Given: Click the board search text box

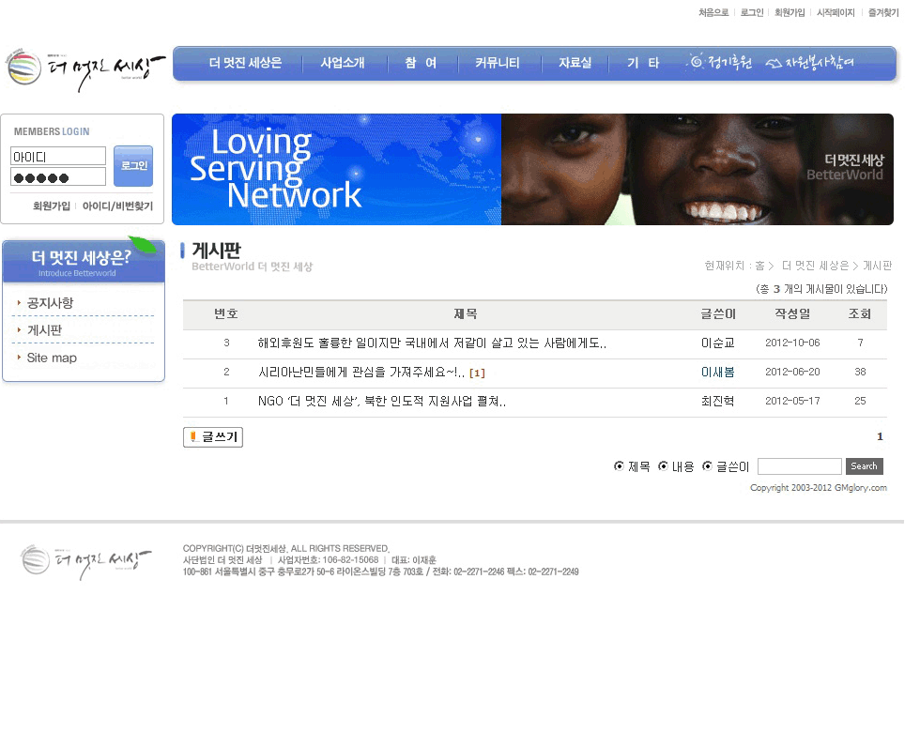Looking at the screenshot, I should coord(799,466).
